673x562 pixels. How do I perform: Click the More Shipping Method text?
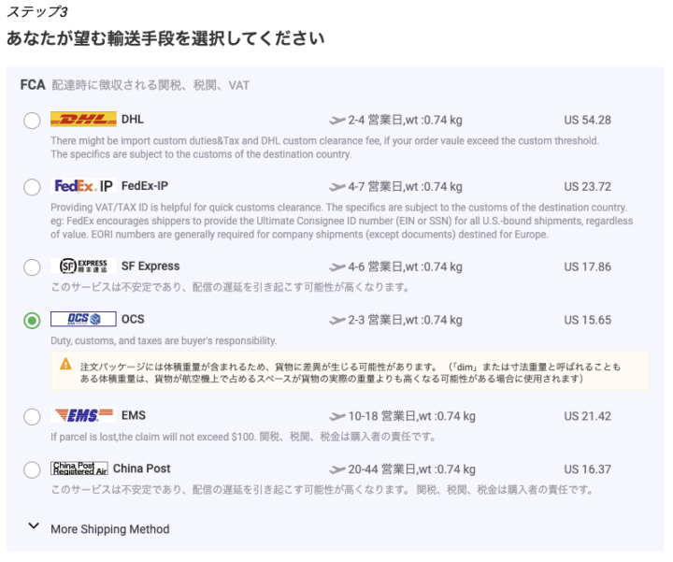coord(109,529)
